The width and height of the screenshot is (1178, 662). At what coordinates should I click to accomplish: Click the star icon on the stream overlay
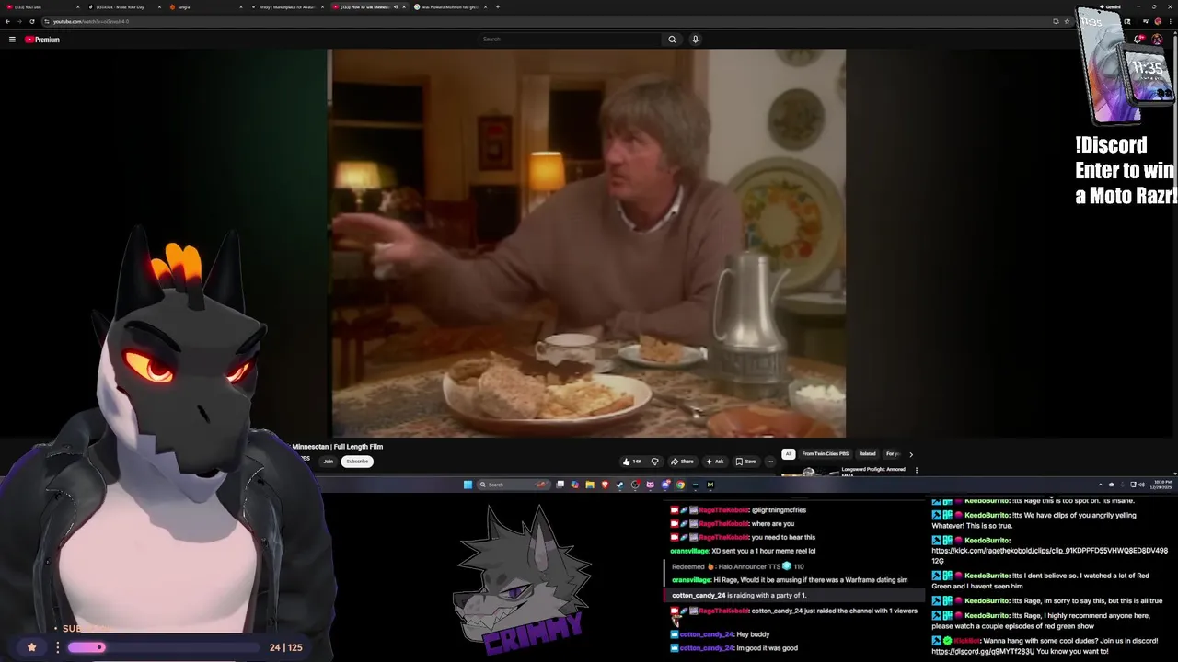(31, 647)
